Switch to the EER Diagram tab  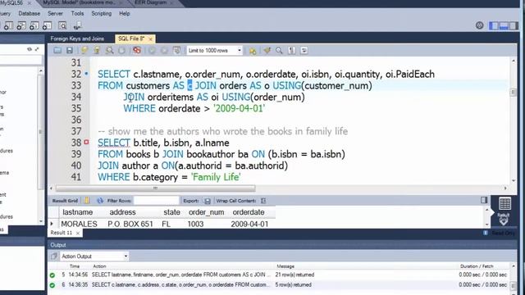pyautogui.click(x=151, y=2)
